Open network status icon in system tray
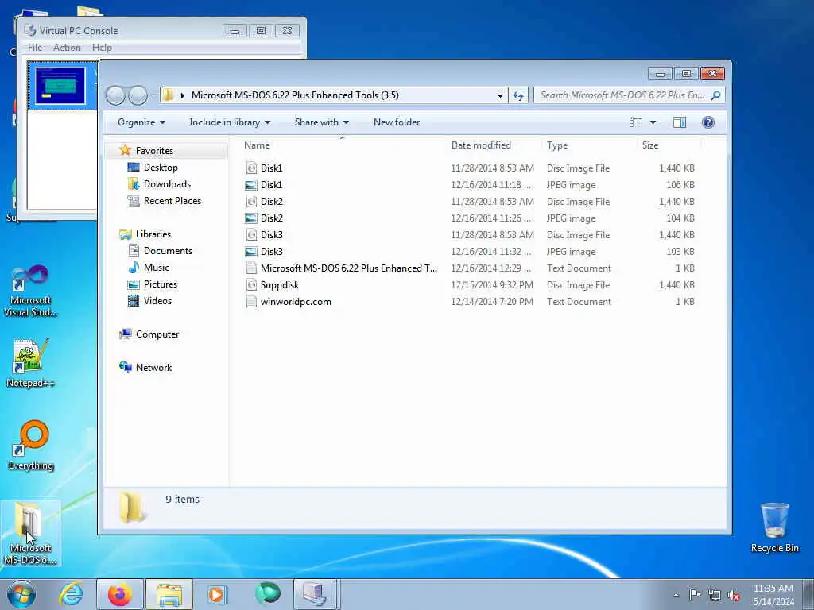This screenshot has width=814, height=610. pos(715,595)
